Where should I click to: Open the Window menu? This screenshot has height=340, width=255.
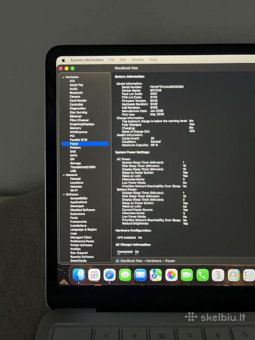pyautogui.click(x=137, y=59)
